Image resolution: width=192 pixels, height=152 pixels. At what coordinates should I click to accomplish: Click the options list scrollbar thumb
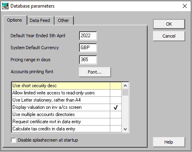coord(125,92)
